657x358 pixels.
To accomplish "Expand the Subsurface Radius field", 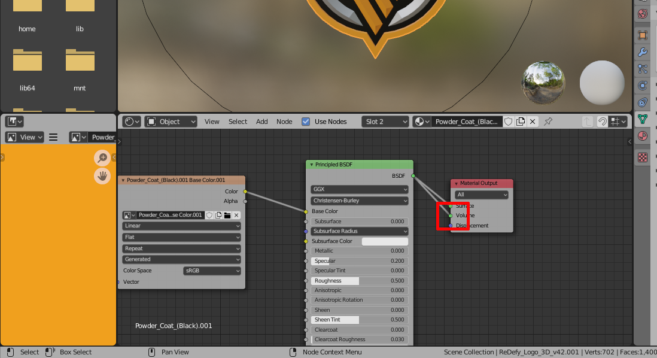I will click(360, 231).
